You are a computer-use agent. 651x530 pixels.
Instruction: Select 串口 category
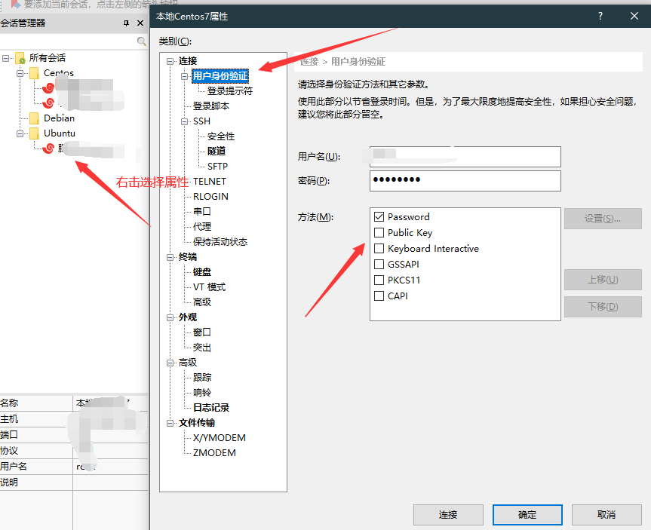point(201,212)
